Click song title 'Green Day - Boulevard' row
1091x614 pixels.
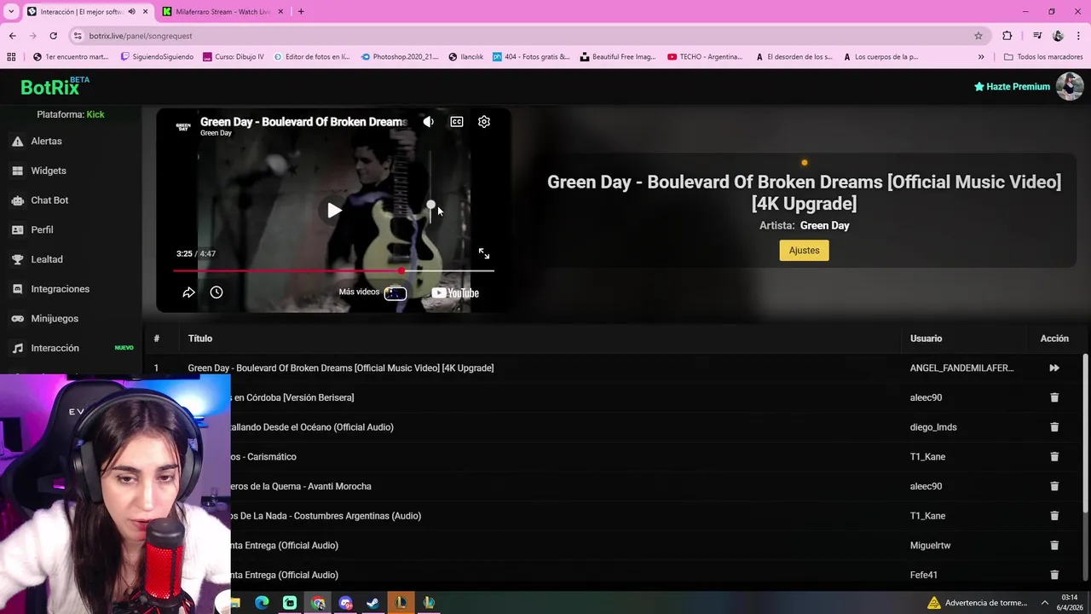(340, 368)
